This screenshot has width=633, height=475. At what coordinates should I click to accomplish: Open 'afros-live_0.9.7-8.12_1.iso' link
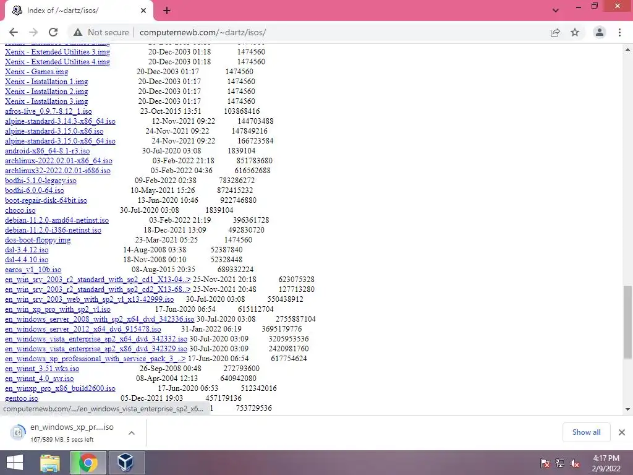pos(48,111)
